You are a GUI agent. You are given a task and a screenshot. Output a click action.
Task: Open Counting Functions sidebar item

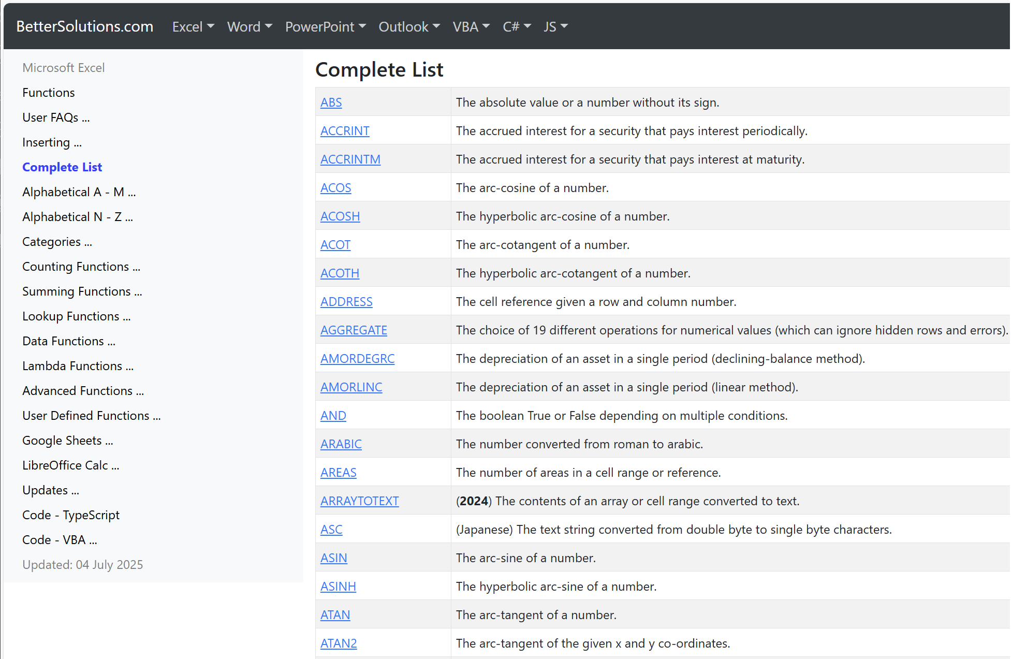coord(81,267)
